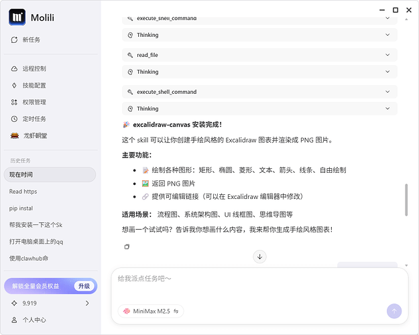This screenshot has height=335, width=419.
Task: Click the chevron next to 9,919 credits
Action: coord(87,304)
